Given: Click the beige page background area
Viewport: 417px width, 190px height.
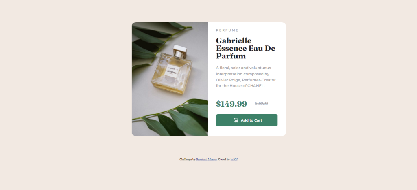Looking at the screenshot, I should coord(66,93).
